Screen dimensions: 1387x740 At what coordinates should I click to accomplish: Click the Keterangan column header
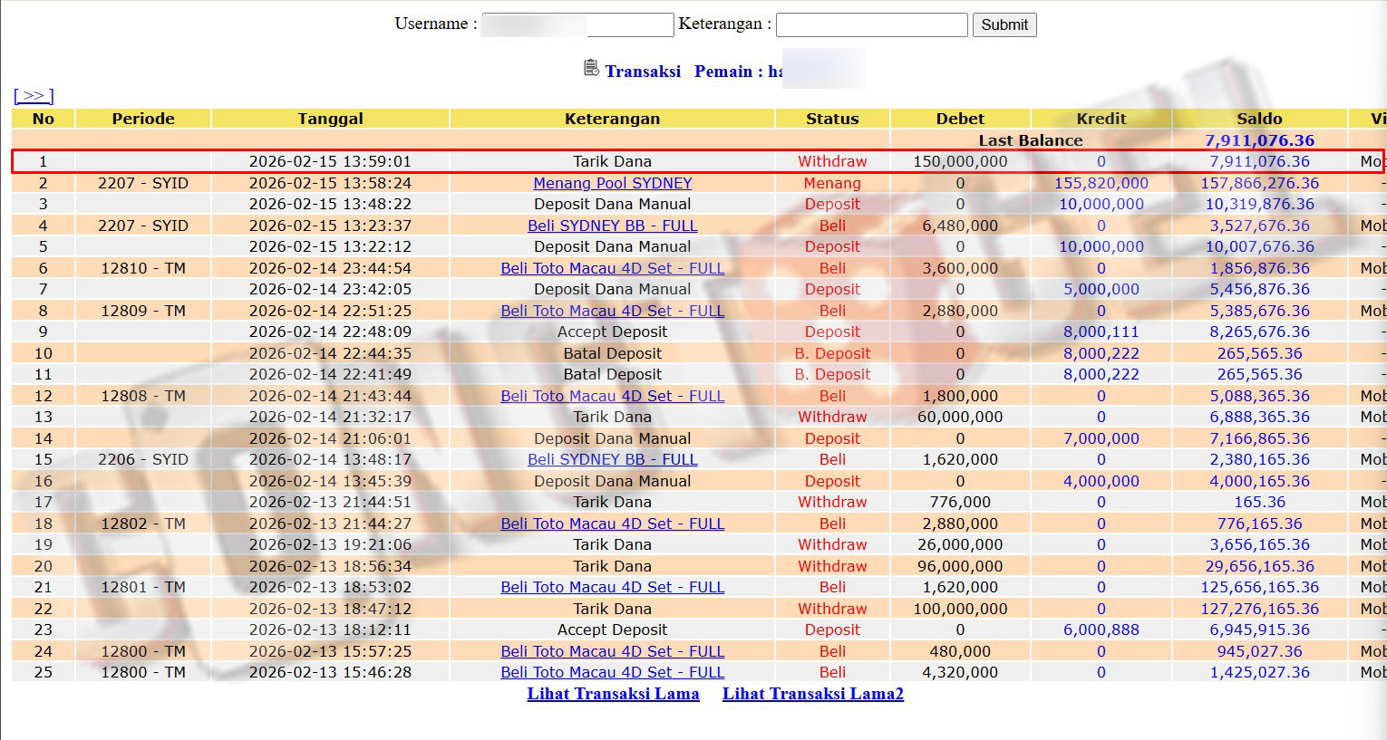612,119
